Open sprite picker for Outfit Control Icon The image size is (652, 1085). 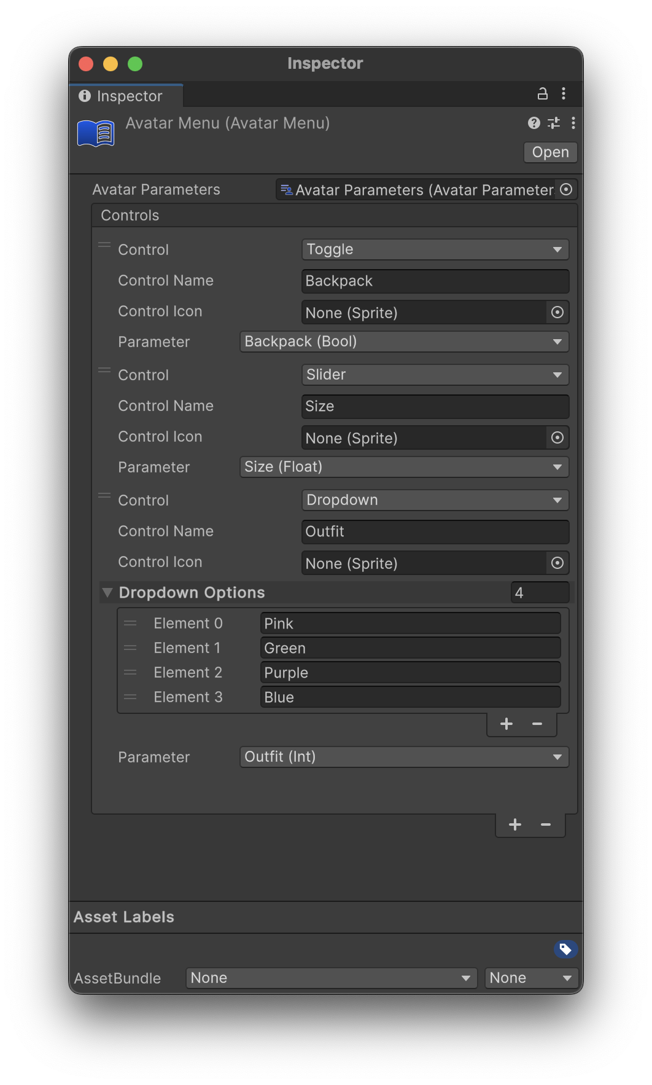point(557,563)
